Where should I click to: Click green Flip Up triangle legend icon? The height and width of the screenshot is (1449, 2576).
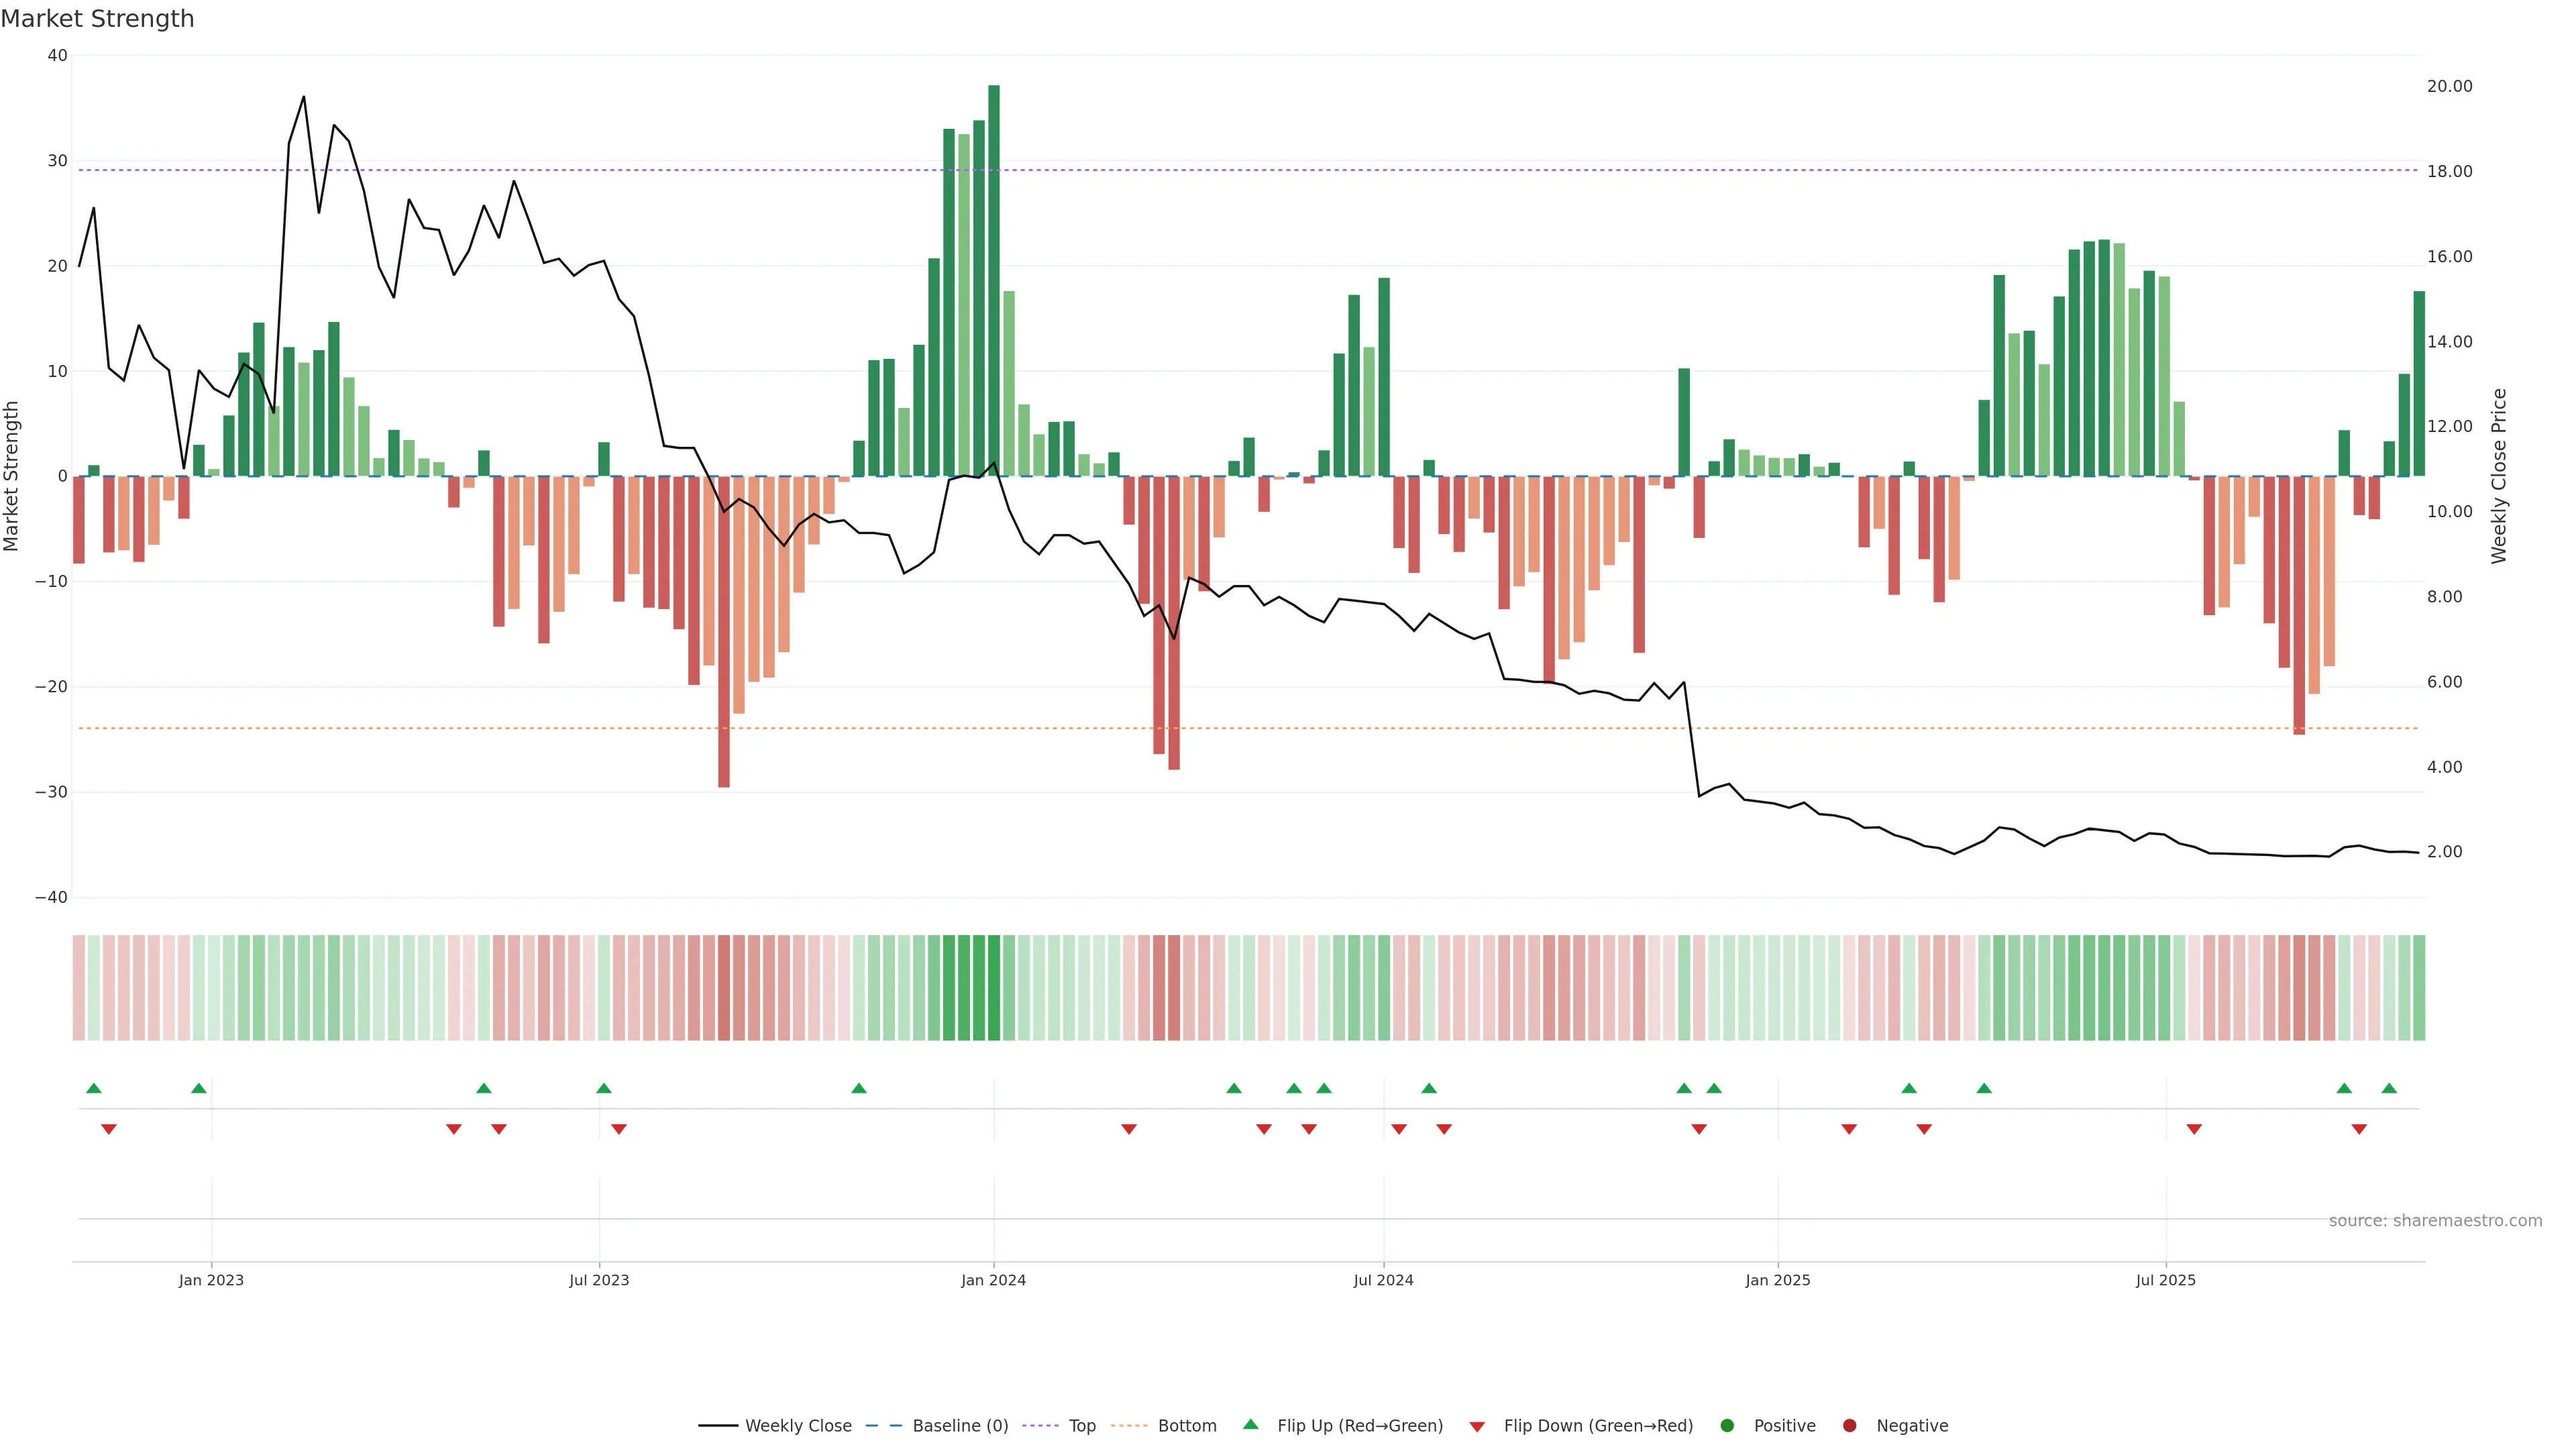pyautogui.click(x=1250, y=1424)
